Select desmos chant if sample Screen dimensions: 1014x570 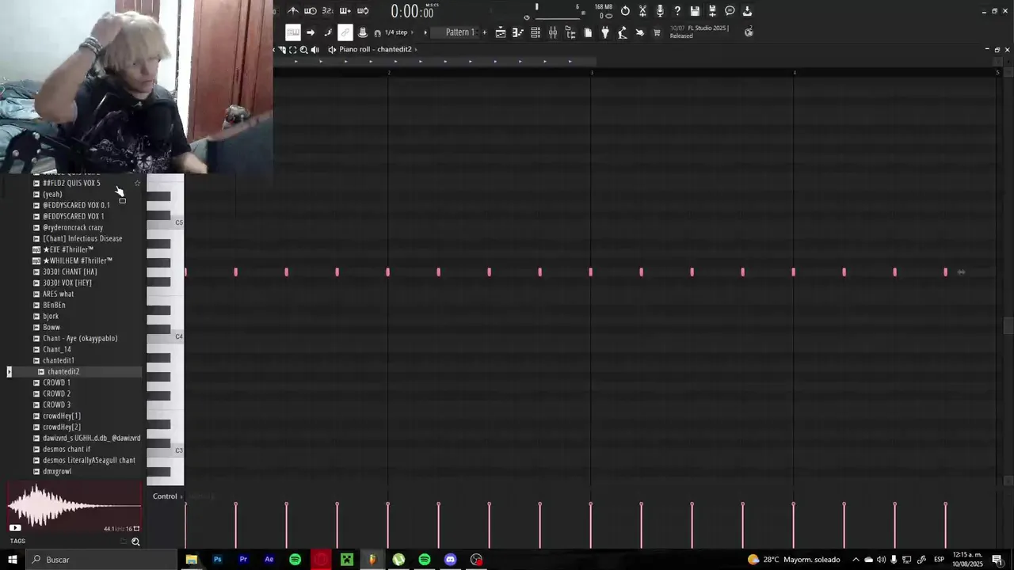[67, 449]
